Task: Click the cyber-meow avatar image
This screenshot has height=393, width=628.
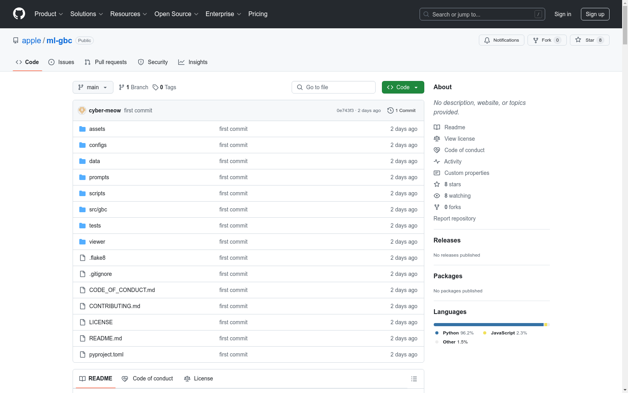Action: point(82,110)
